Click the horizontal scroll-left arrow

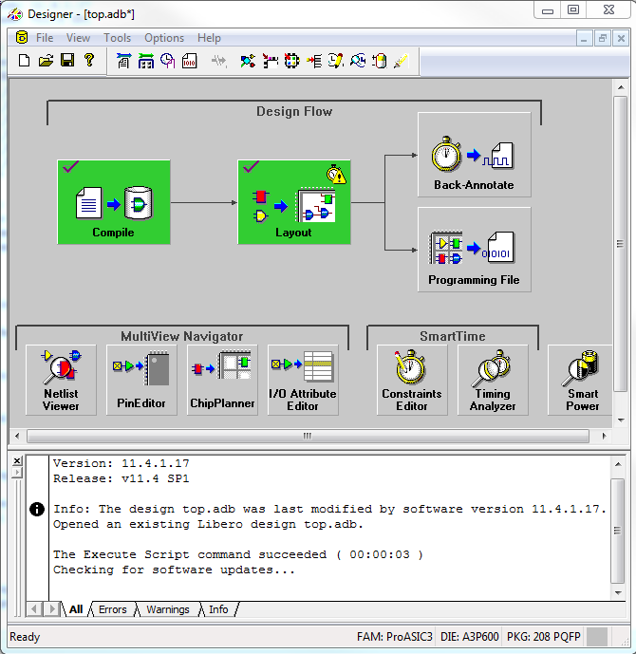click(17, 437)
